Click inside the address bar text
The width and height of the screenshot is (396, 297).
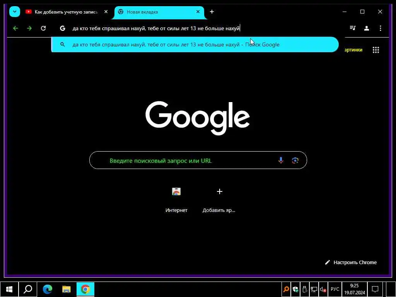pos(156,28)
